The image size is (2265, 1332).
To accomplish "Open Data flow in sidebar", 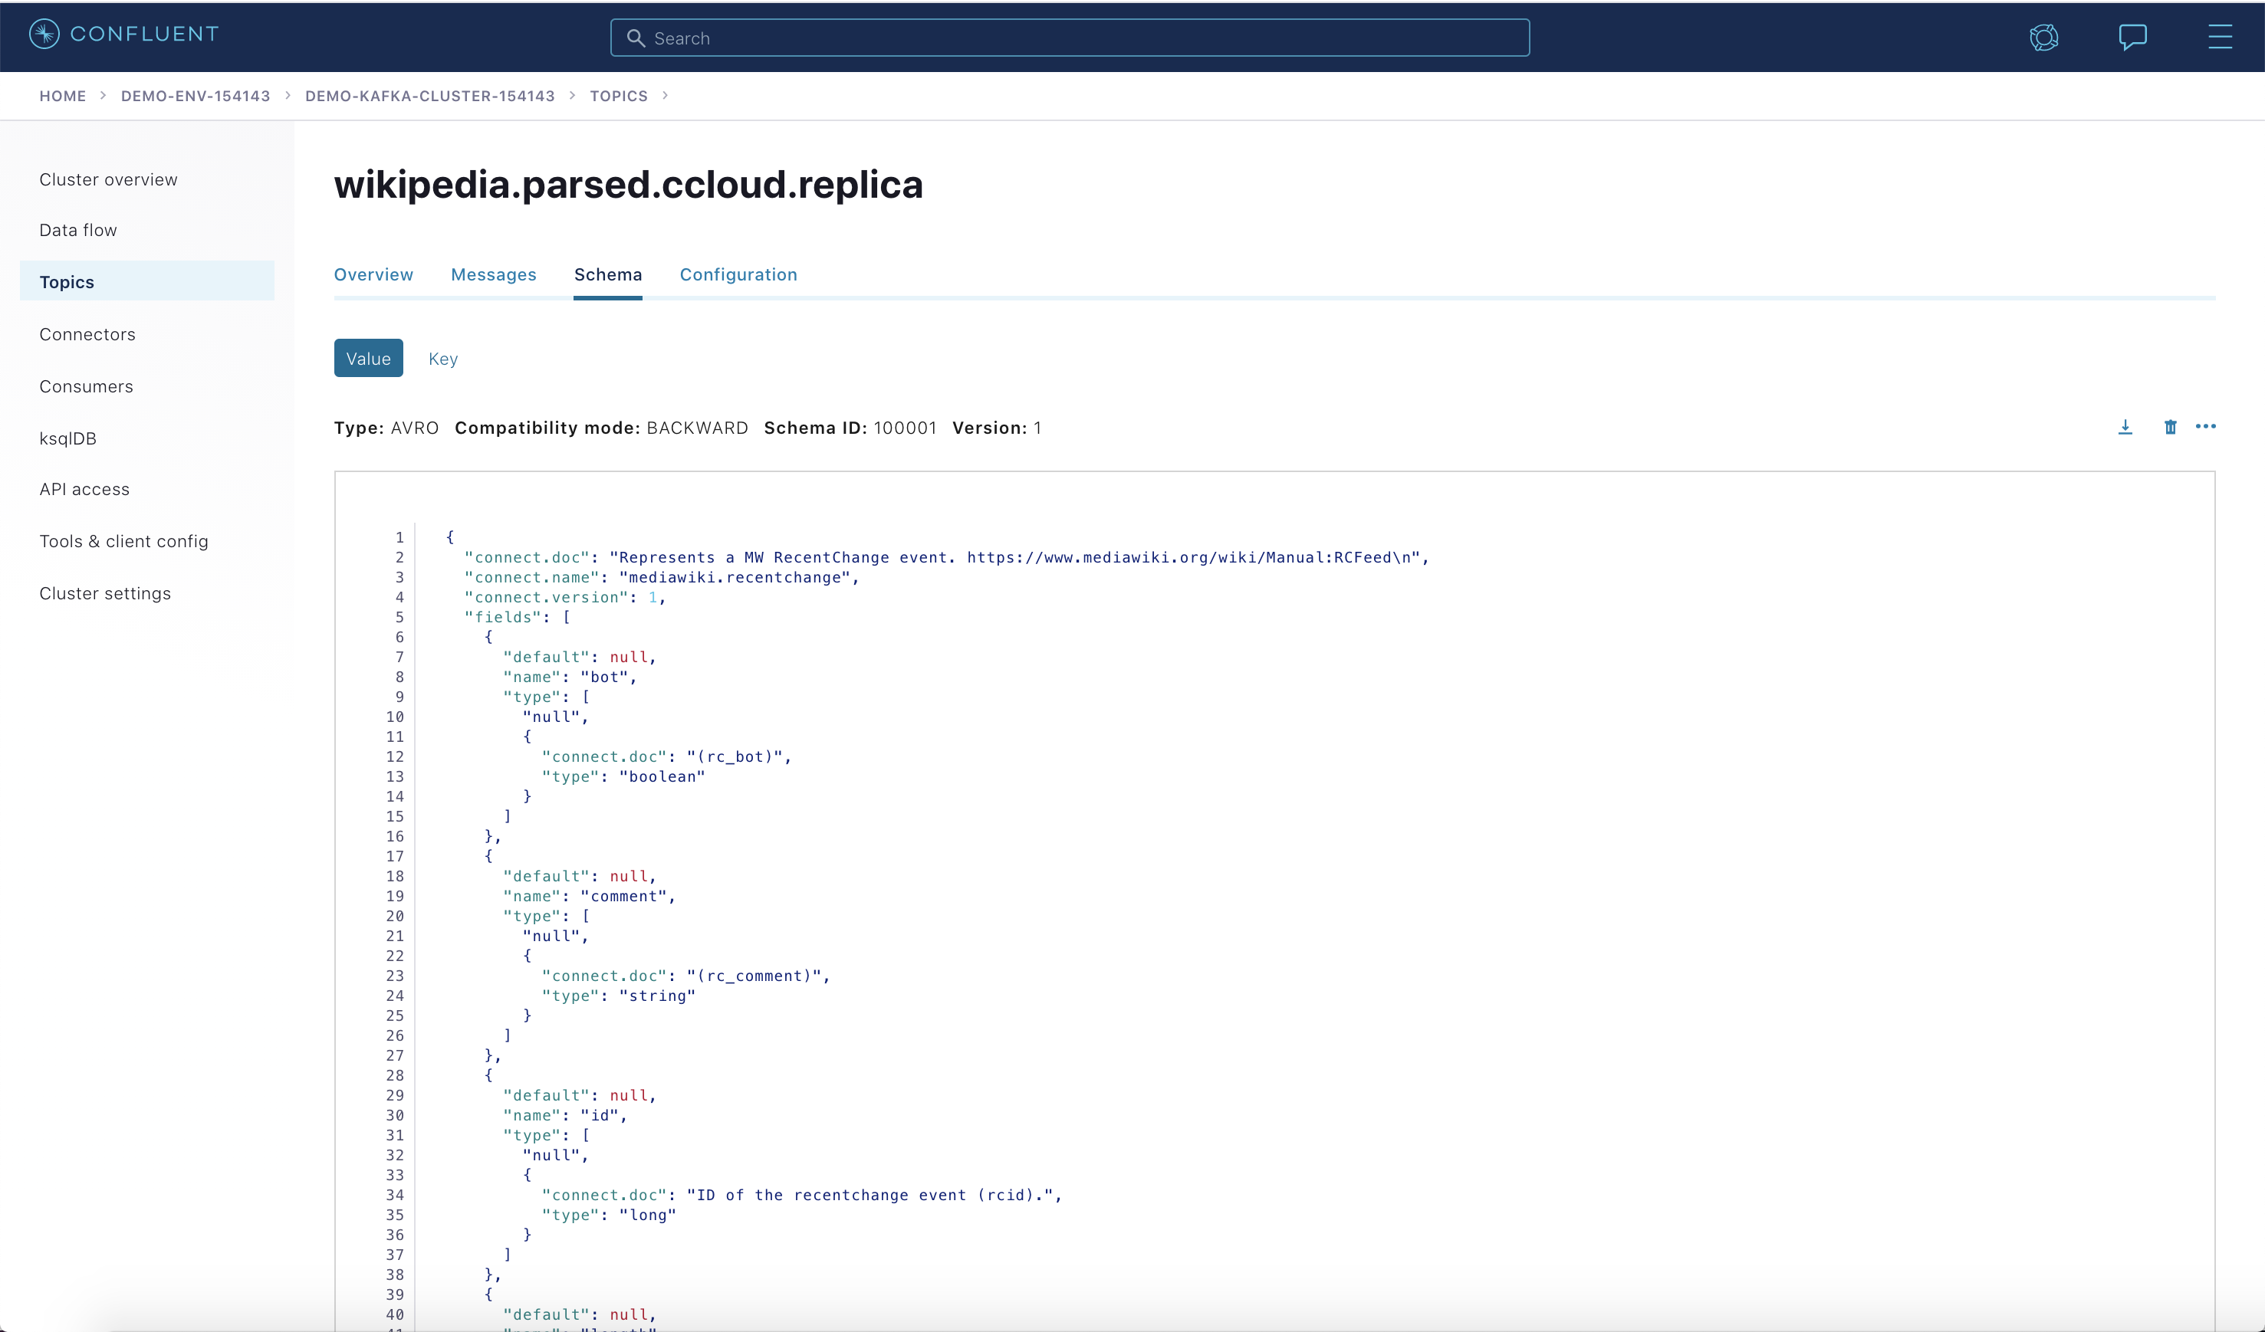I will tap(78, 230).
